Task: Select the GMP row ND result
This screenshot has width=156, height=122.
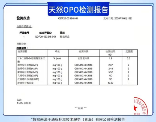Action: click(x=110, y=76)
